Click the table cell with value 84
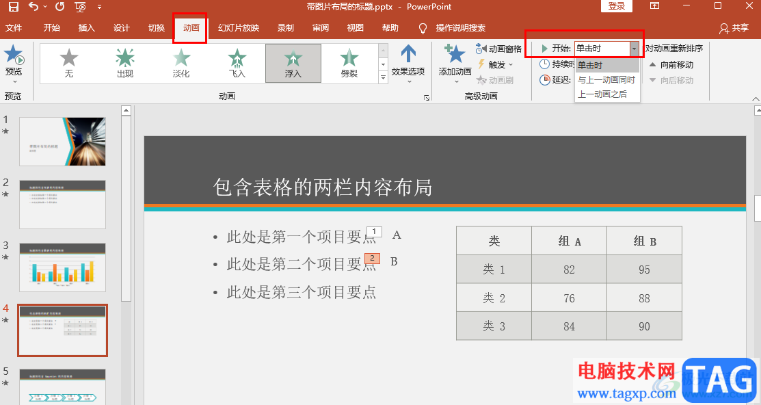This screenshot has height=405, width=761. coord(570,326)
